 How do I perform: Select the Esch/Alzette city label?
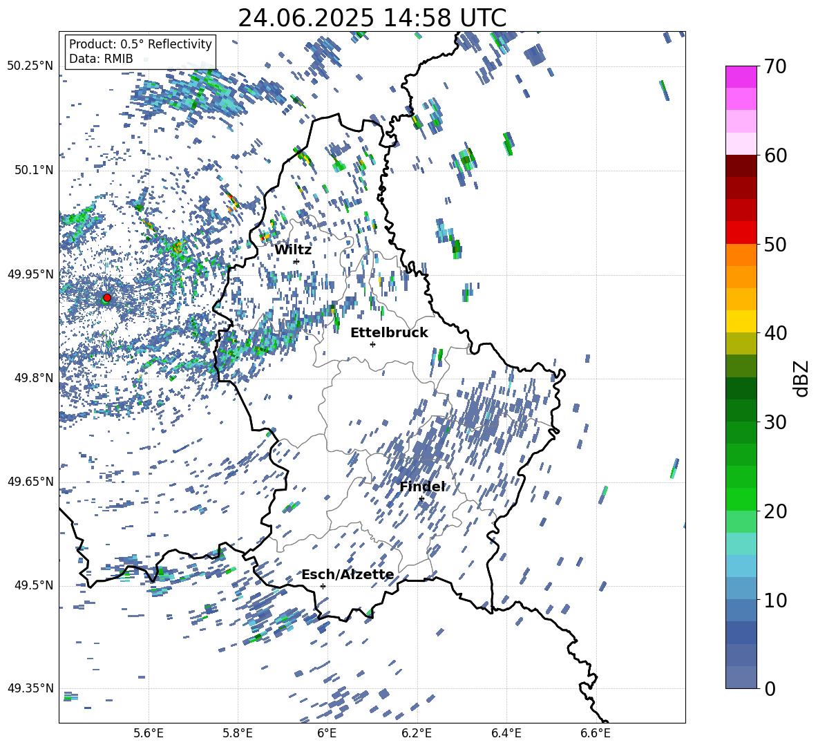click(x=348, y=575)
